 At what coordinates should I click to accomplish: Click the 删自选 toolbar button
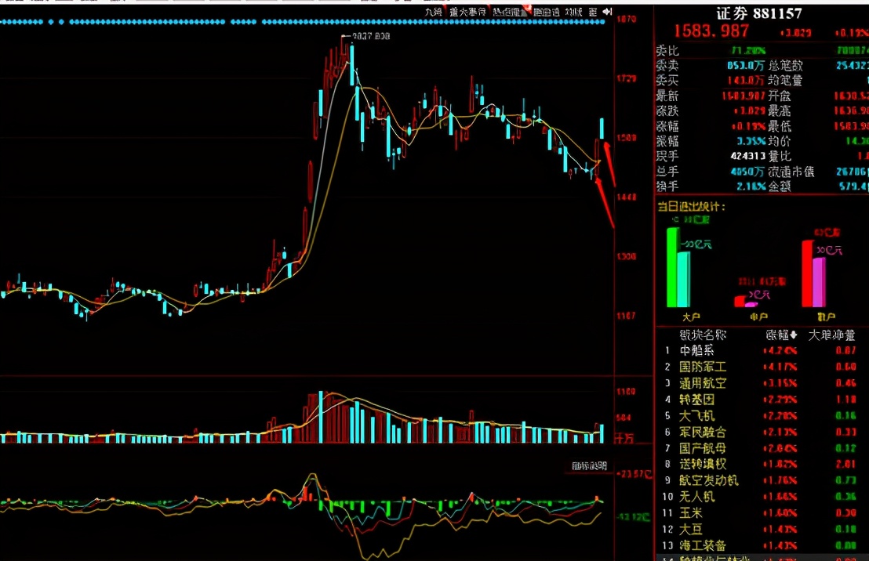point(547,12)
